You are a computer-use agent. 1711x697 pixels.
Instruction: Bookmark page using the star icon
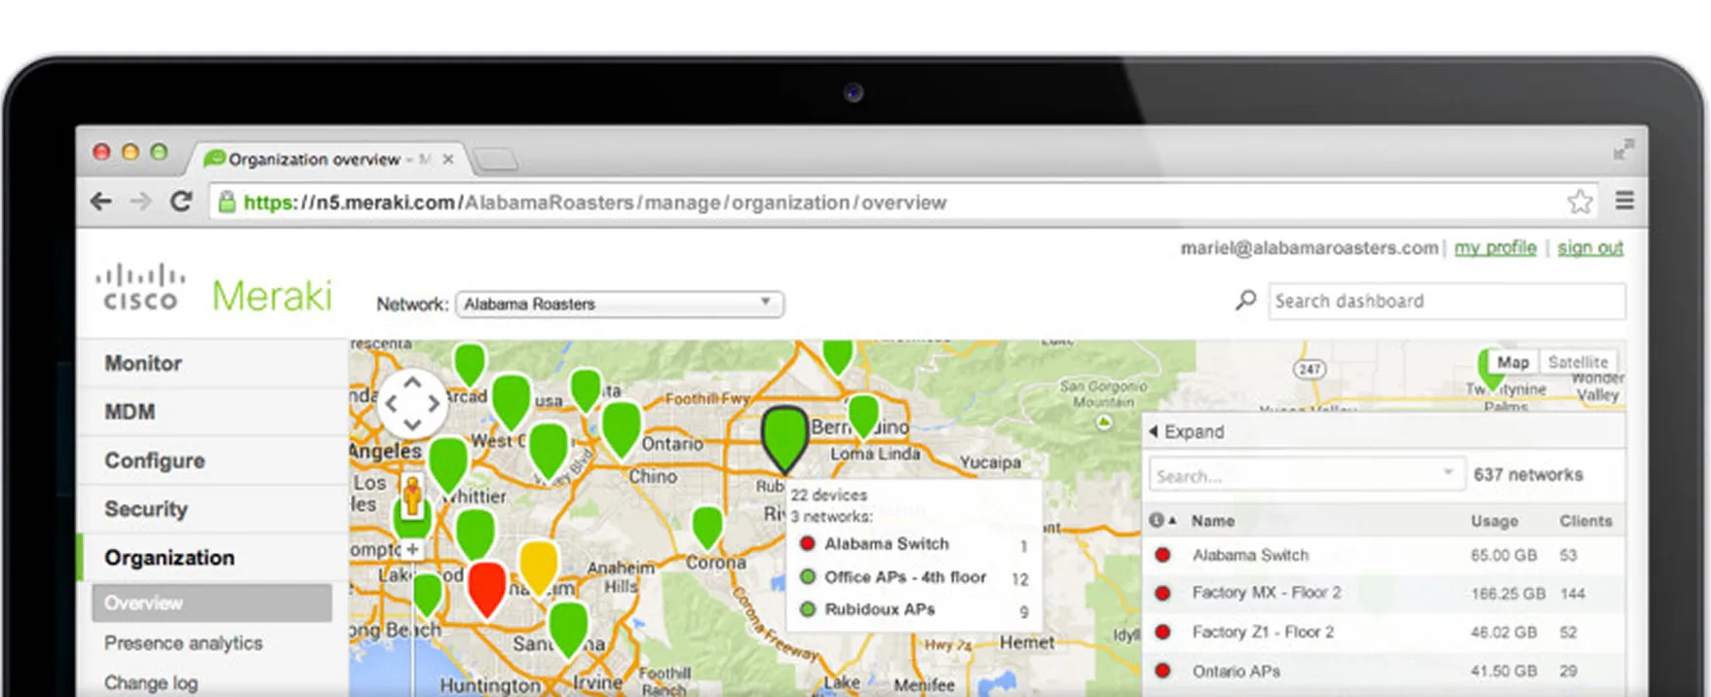[x=1579, y=202]
